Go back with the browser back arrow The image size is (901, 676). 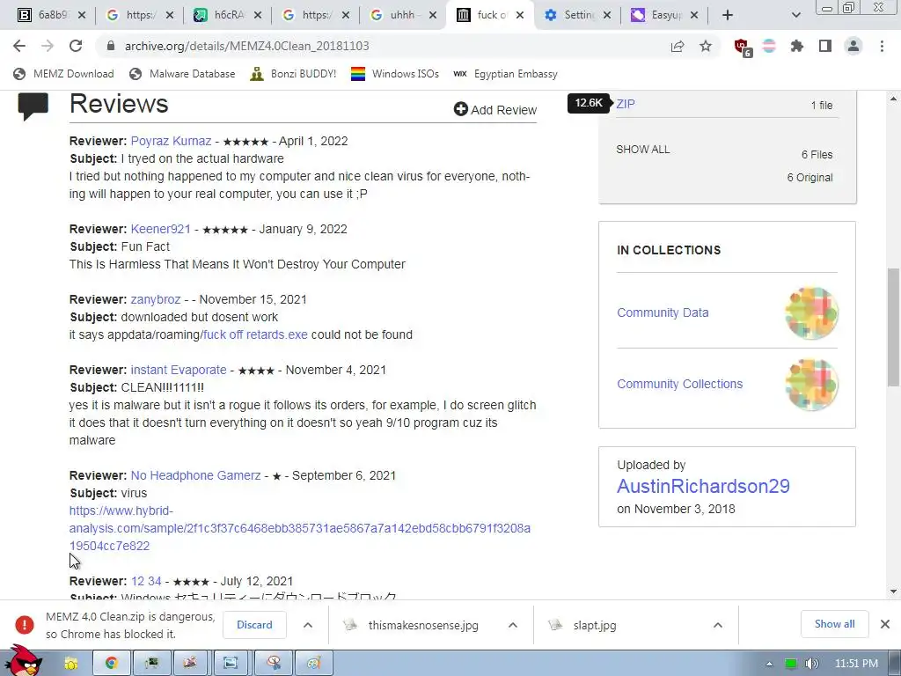[19, 46]
